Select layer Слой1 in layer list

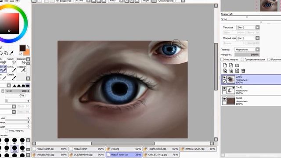pyautogui.click(x=251, y=101)
